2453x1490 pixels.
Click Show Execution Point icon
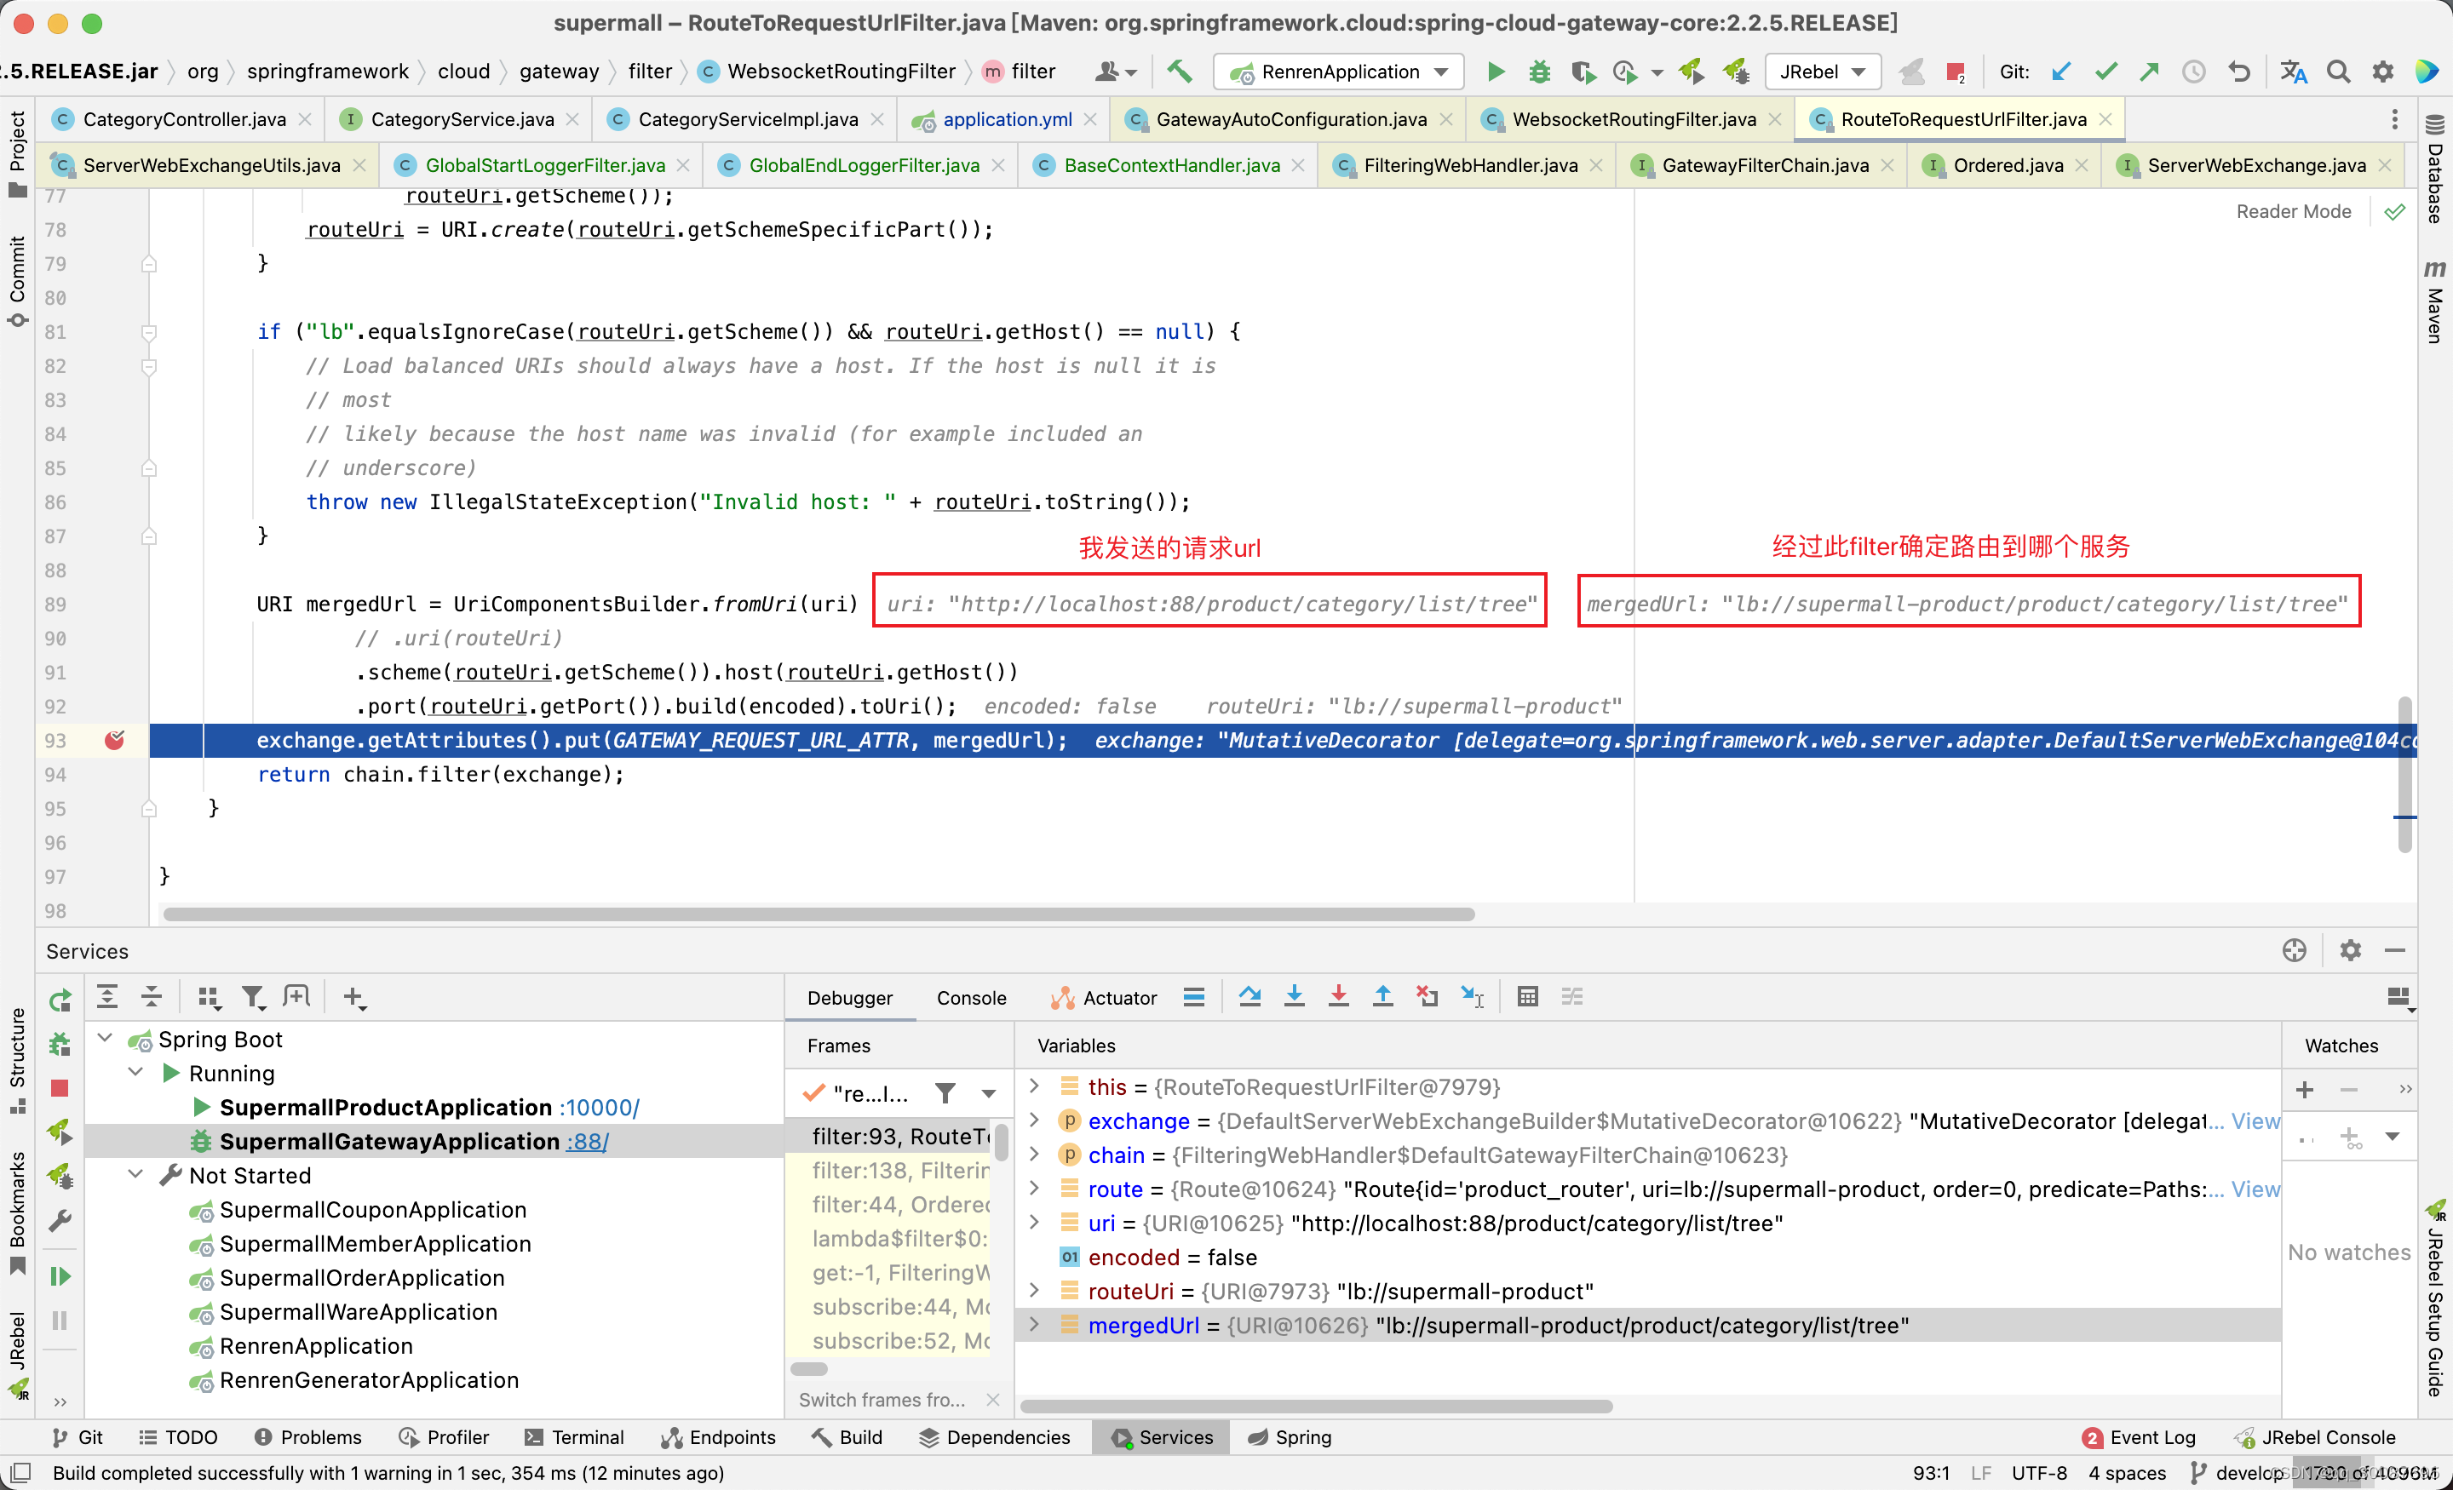(1193, 996)
